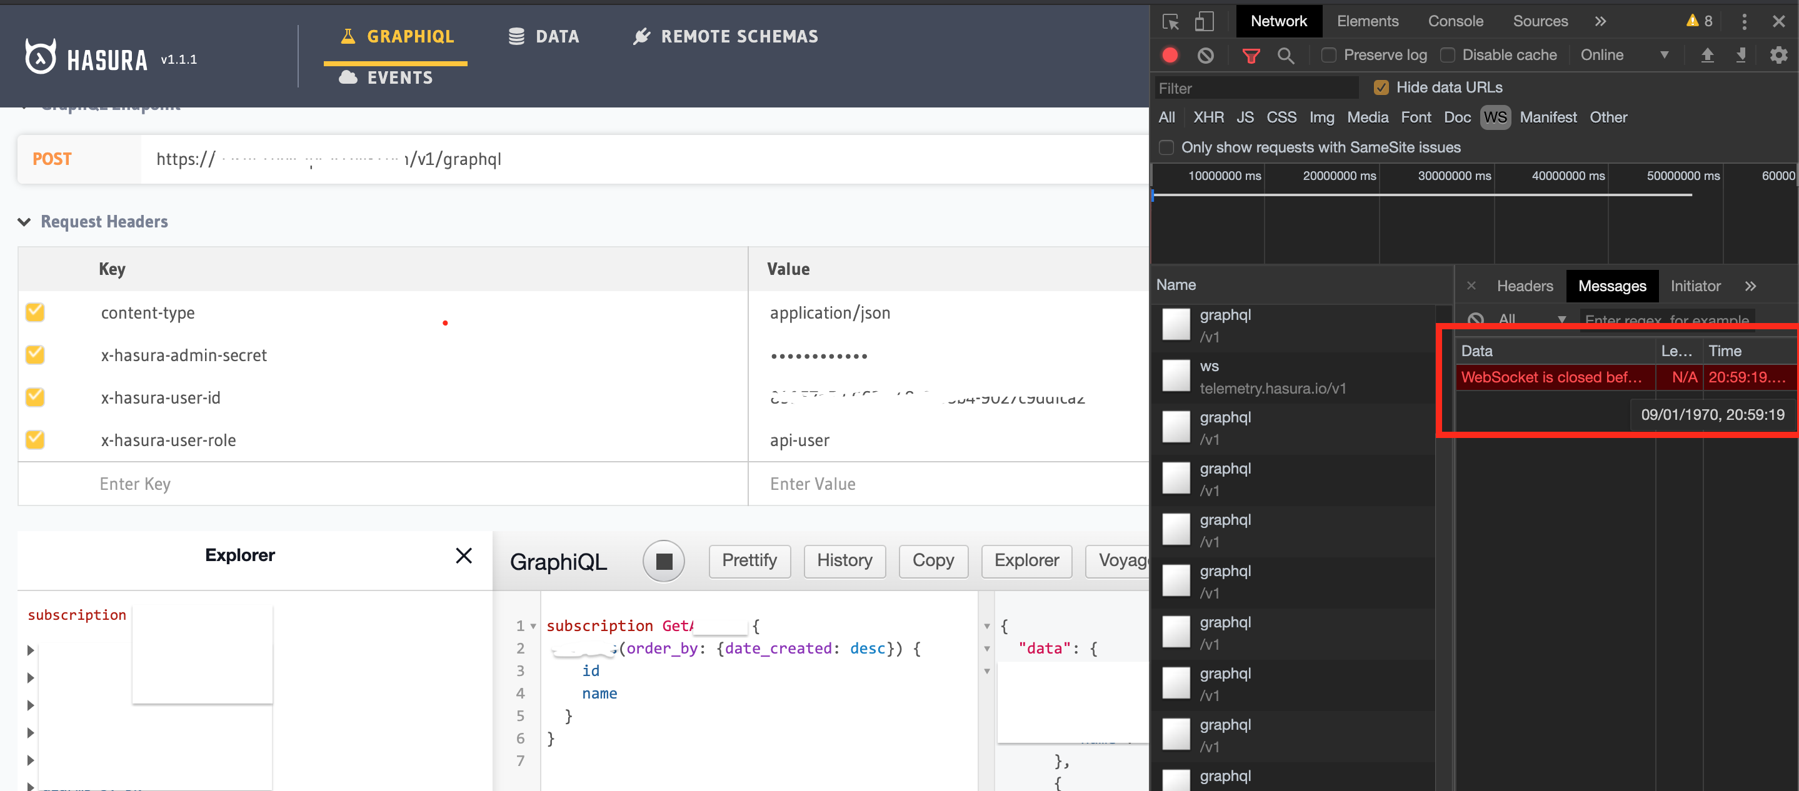Select the ws telemetry.hasura.io request
Image resolution: width=1799 pixels, height=791 pixels.
pos(1293,377)
